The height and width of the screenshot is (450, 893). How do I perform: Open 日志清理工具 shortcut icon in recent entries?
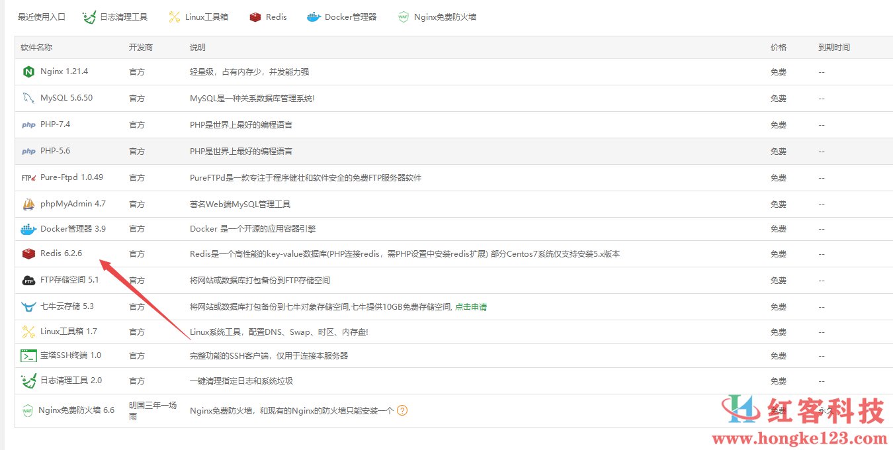[90, 17]
